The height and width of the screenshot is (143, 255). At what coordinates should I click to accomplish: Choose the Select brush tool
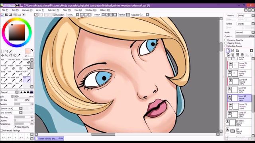click(x=19, y=68)
